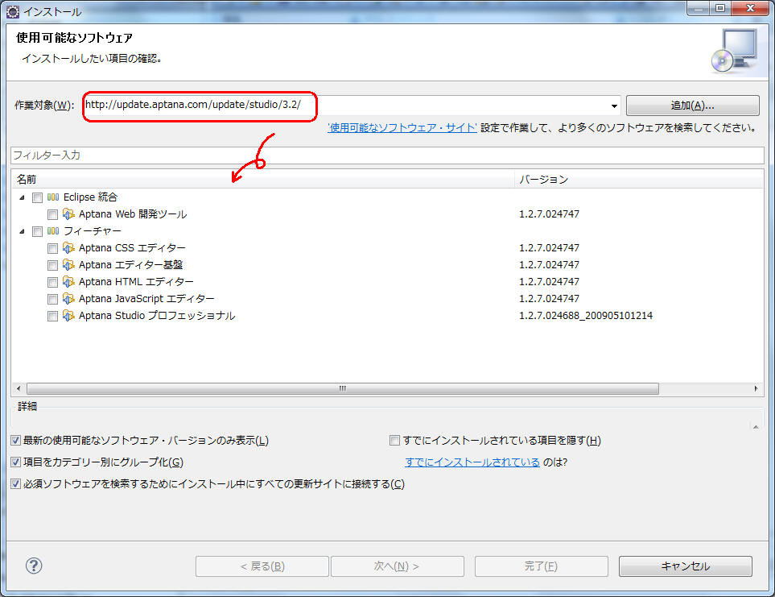Click the horizontal scrollbar in software list
775x597 pixels.
(342, 388)
